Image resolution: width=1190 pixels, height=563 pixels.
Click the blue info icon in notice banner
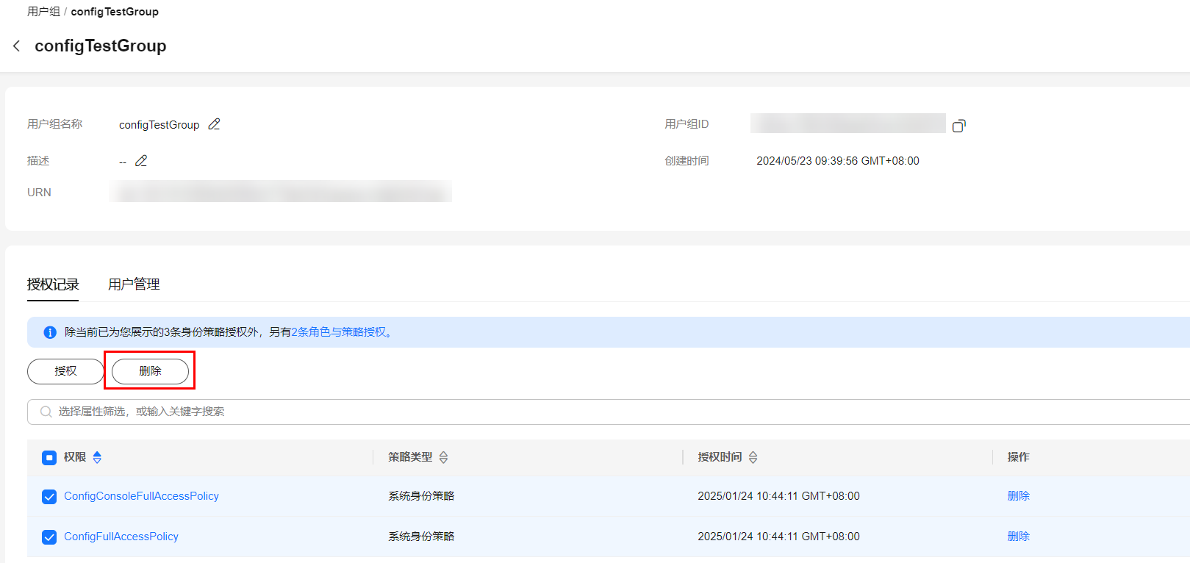coord(50,332)
